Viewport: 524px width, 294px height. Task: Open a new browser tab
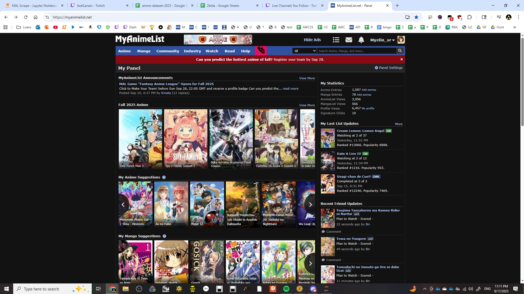[x=397, y=5]
